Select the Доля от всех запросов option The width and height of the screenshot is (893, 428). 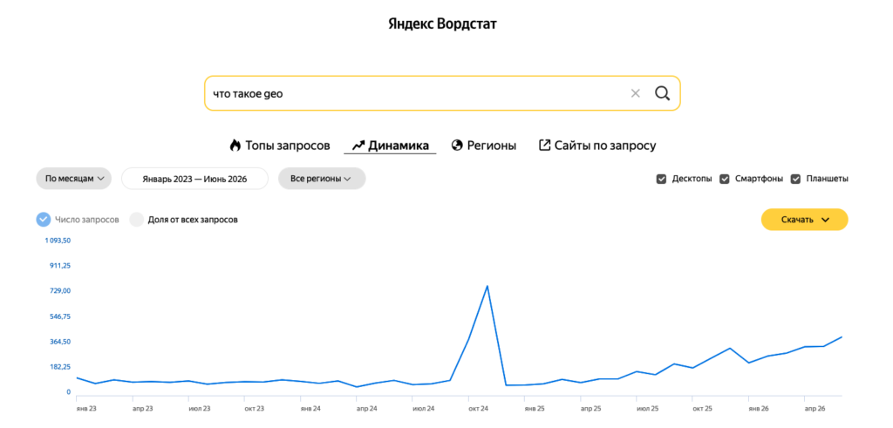137,220
